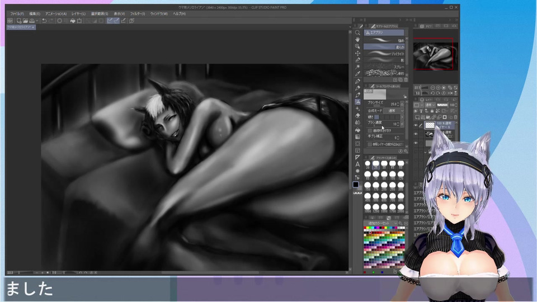Select the Pen tool in toolbox
The width and height of the screenshot is (537, 302).
pyautogui.click(x=358, y=81)
